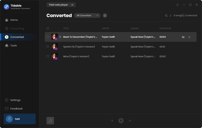Click the music note now-playing icon

50,121
